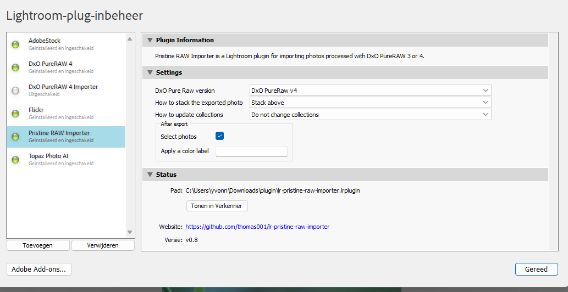The height and width of the screenshot is (292, 568).
Task: Click the Gereed button
Action: pyautogui.click(x=537, y=269)
